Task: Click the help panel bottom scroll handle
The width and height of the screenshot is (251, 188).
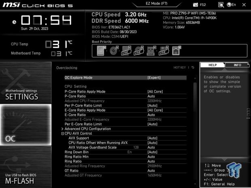Action: click(224, 159)
